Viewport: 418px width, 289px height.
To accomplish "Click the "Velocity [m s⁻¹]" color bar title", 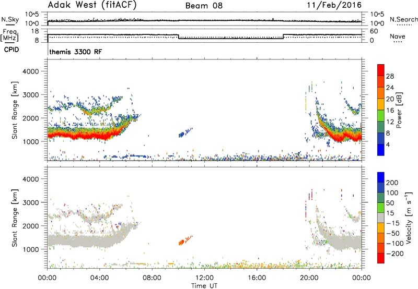I will point(409,218).
